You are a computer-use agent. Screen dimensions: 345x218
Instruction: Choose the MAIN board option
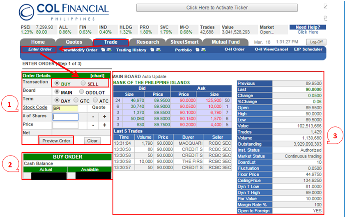[57, 91]
